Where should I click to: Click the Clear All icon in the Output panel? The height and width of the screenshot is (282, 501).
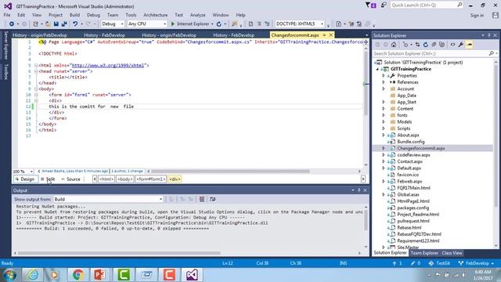(x=202, y=199)
